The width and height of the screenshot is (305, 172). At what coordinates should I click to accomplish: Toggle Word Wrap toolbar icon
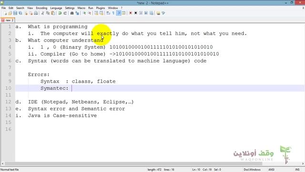(108, 13)
